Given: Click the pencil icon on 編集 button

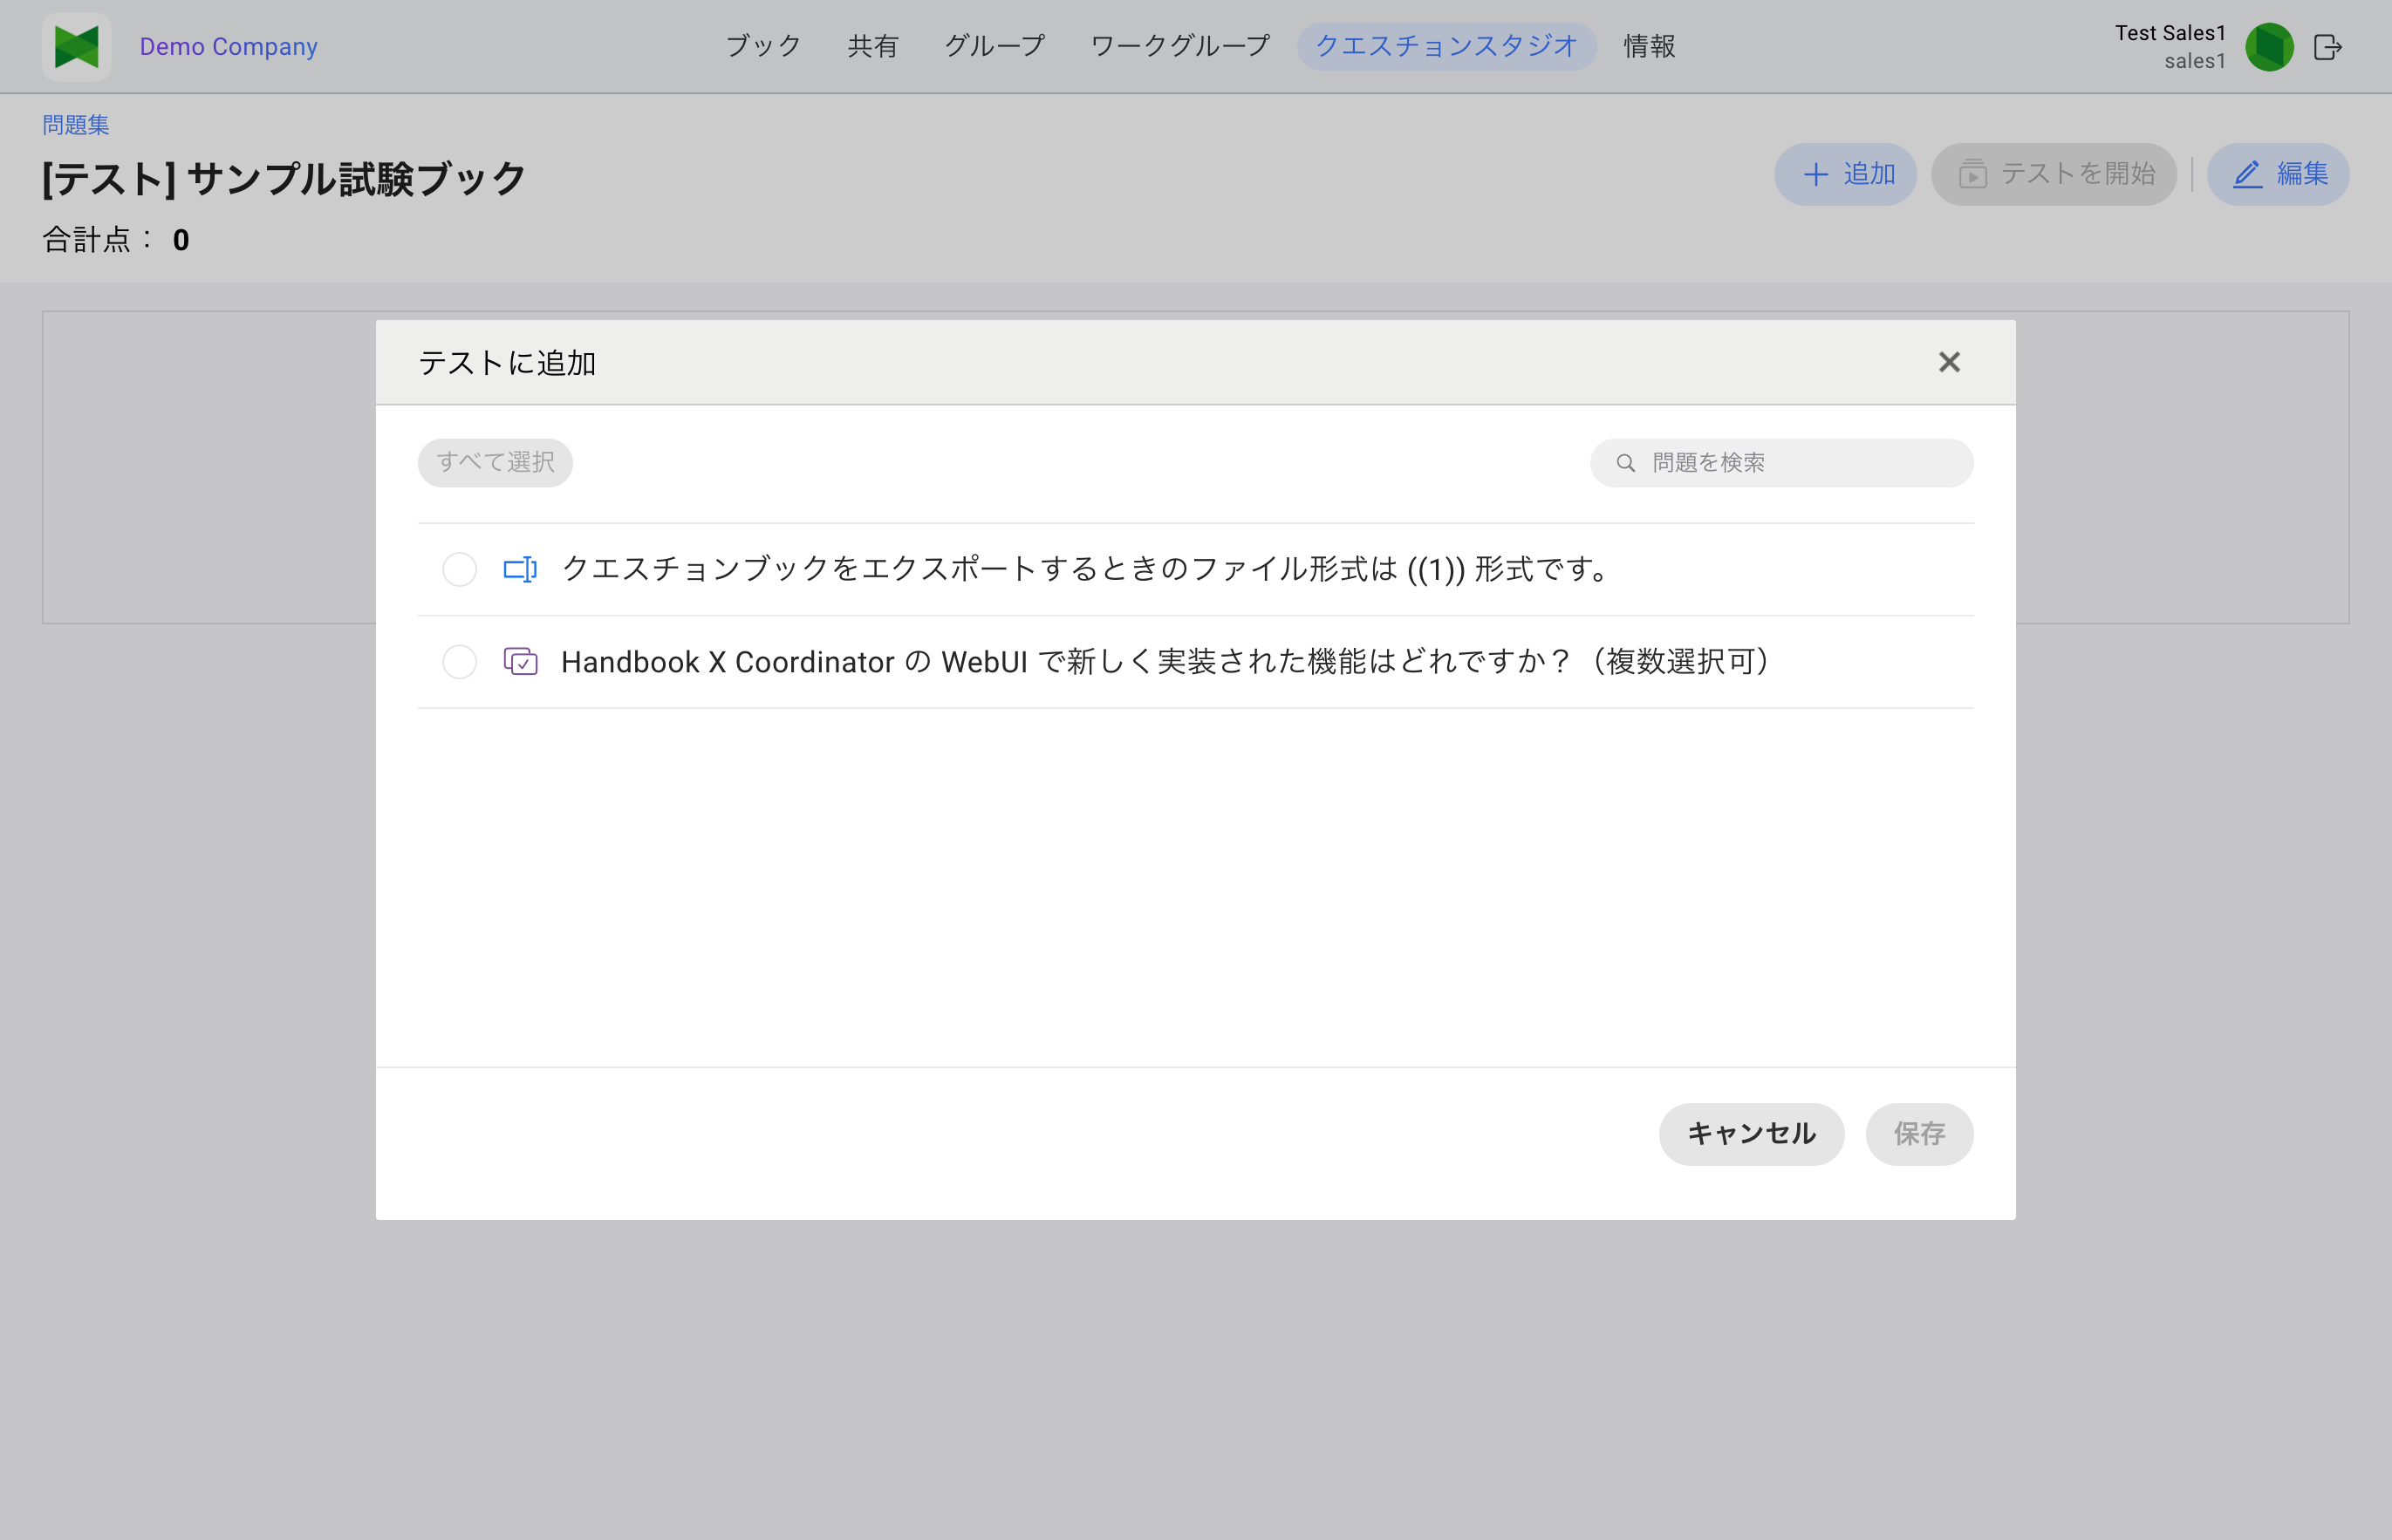Looking at the screenshot, I should point(2248,174).
